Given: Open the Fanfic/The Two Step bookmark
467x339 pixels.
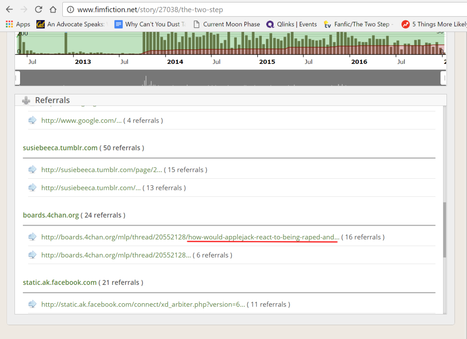Looking at the screenshot, I should [x=359, y=24].
